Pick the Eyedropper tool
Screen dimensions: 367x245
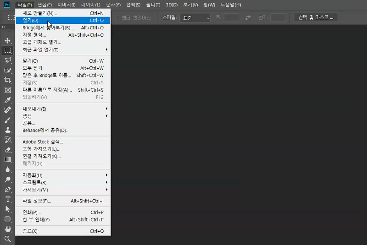(x=7, y=100)
